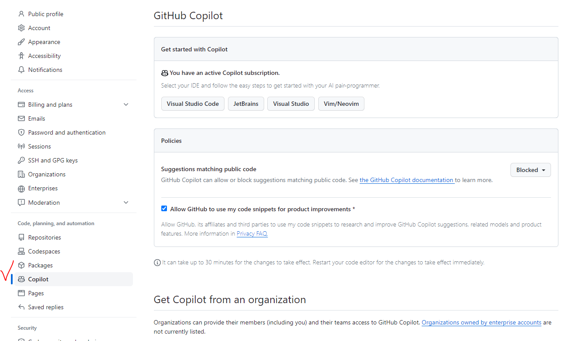
Task: Choose Visual Studio Code button
Action: [x=193, y=104]
